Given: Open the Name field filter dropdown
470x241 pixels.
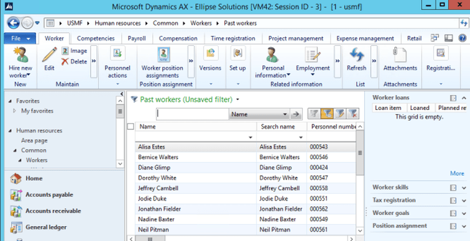Looking at the screenshot, I should (259, 115).
